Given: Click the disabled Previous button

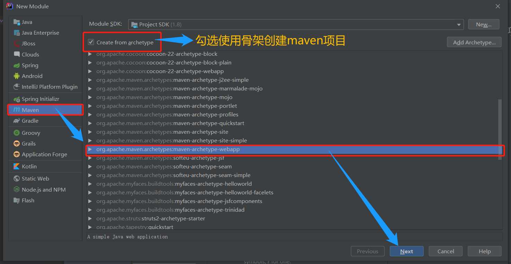Looking at the screenshot, I should pos(368,252).
